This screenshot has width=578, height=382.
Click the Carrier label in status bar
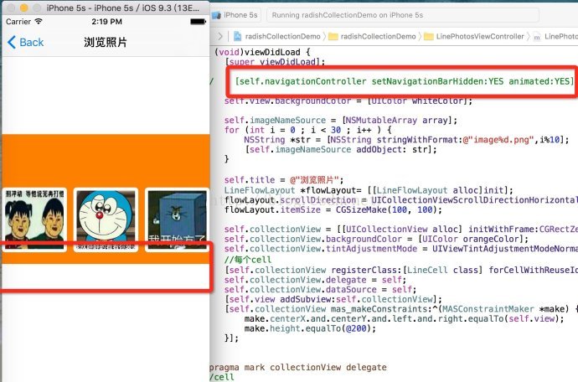18,22
